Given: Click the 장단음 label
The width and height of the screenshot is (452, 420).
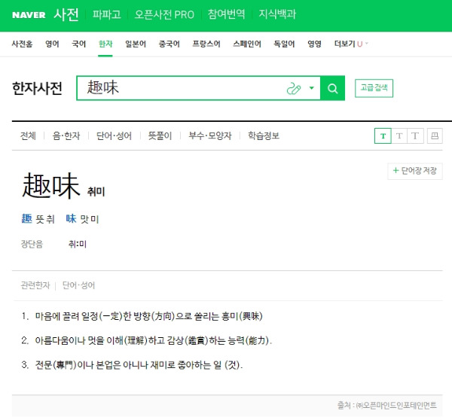Looking at the screenshot, I should click(32, 245).
